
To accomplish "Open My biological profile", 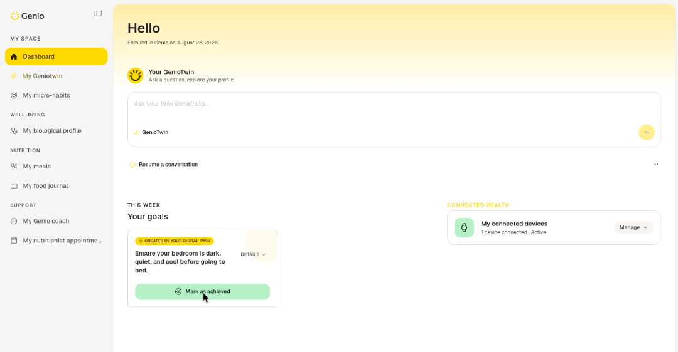I will 56,131.
